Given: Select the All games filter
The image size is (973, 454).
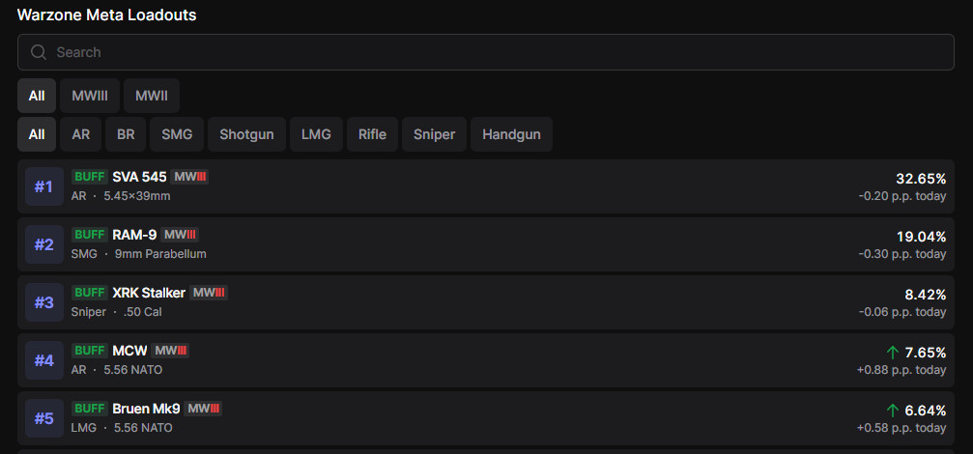Looking at the screenshot, I should [x=37, y=96].
